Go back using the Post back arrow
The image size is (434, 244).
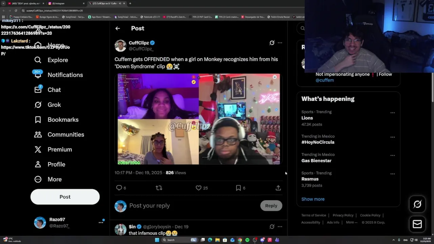[x=117, y=28]
